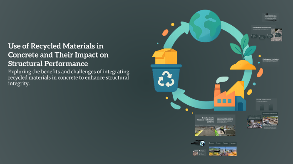293x164 pixels.
Task: Open the quotation slide thumbnail with quote marks
Action: click(271, 17)
